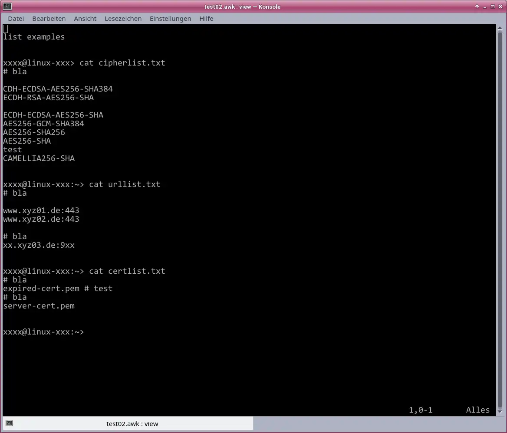Click the final empty shell prompt line
This screenshot has width=507, height=433.
[x=43, y=332]
